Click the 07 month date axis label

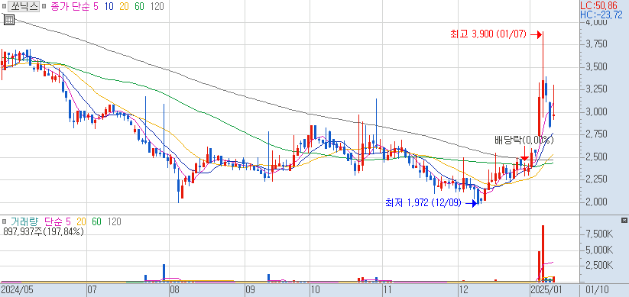click(93, 289)
